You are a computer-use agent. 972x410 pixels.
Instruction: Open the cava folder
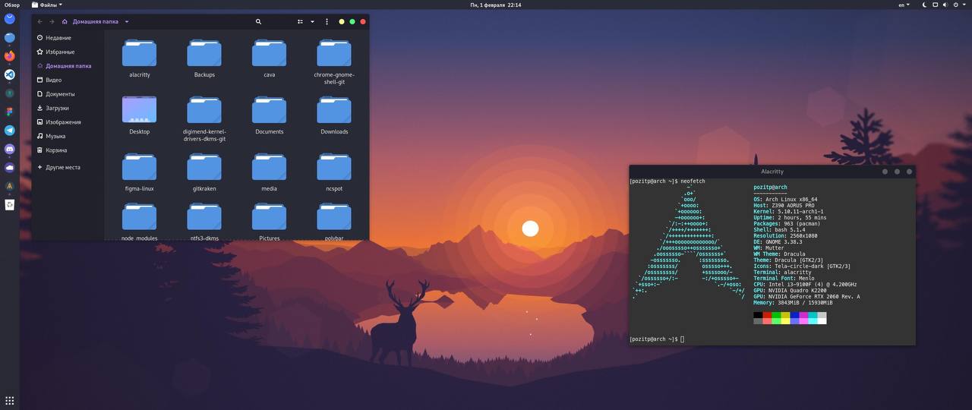tap(270, 58)
